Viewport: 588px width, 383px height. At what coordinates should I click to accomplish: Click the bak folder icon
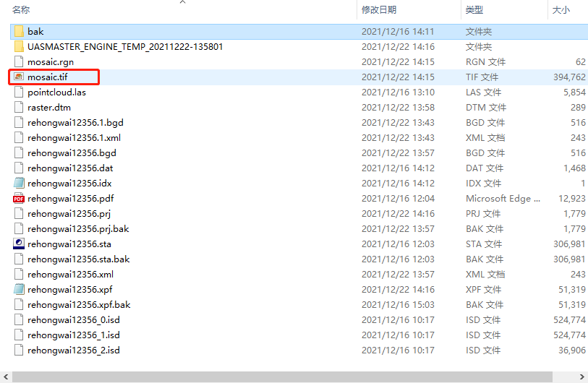pyautogui.click(x=19, y=32)
